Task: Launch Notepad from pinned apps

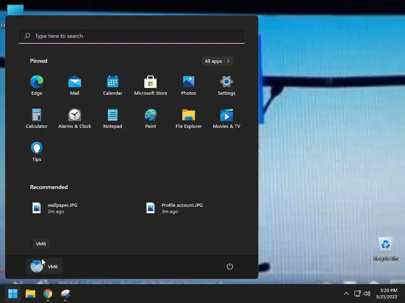Action: click(113, 118)
